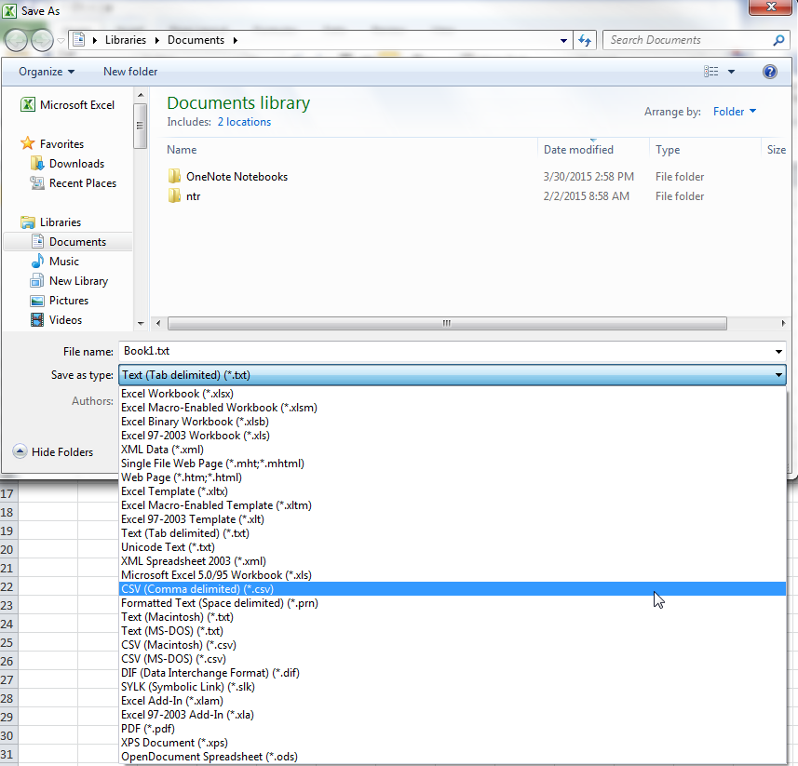Open recent pages dropdown beside nav arrows
The height and width of the screenshot is (766, 798).
click(x=61, y=41)
